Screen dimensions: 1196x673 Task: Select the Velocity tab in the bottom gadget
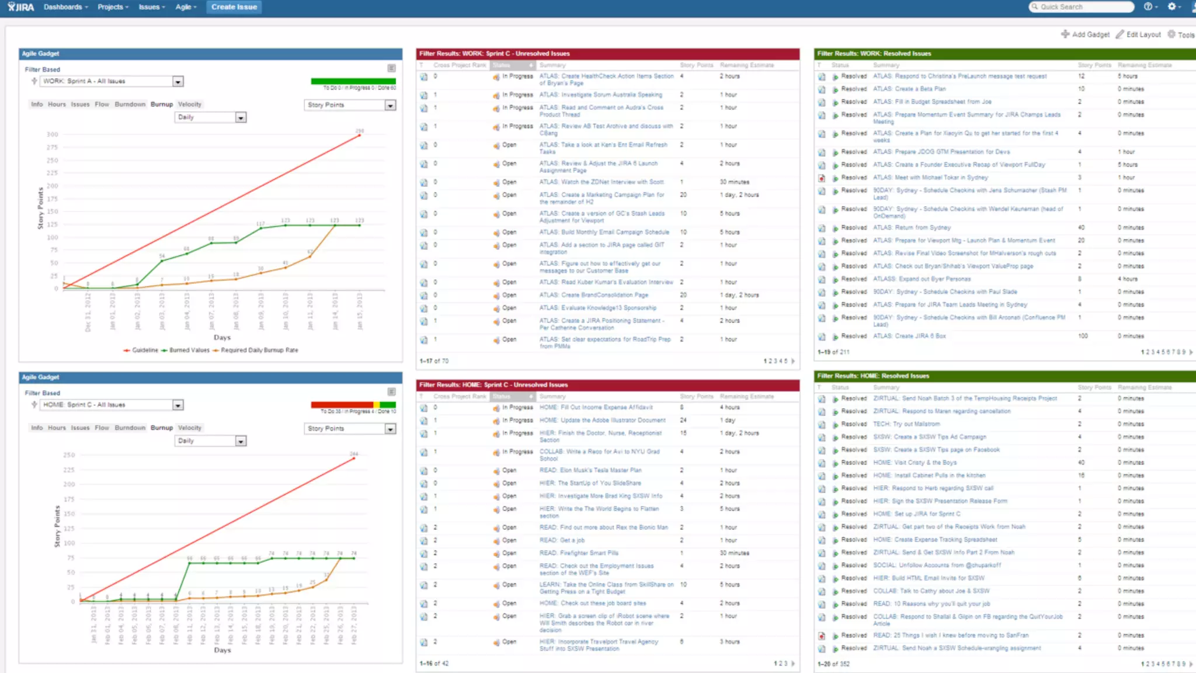point(189,428)
